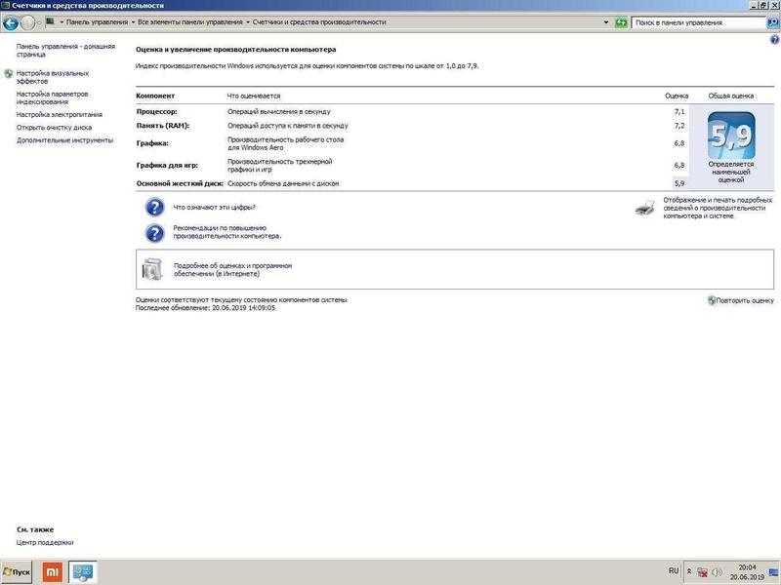
Task: Click the show desktop tray icon
Action: [774, 572]
